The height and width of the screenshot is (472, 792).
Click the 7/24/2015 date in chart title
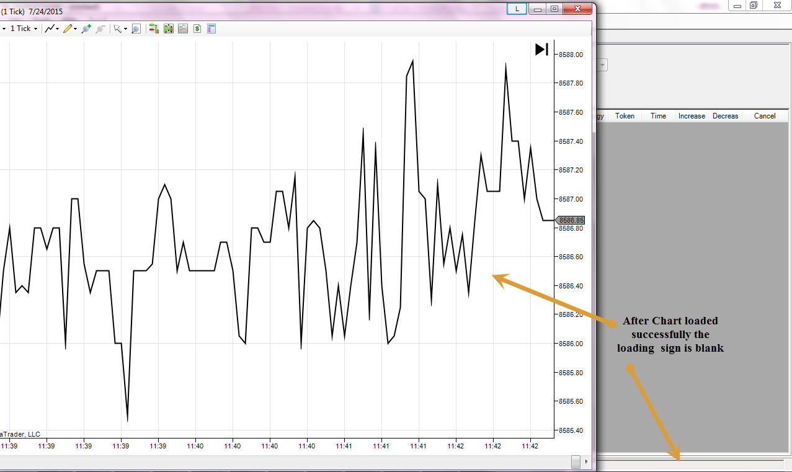coord(45,11)
